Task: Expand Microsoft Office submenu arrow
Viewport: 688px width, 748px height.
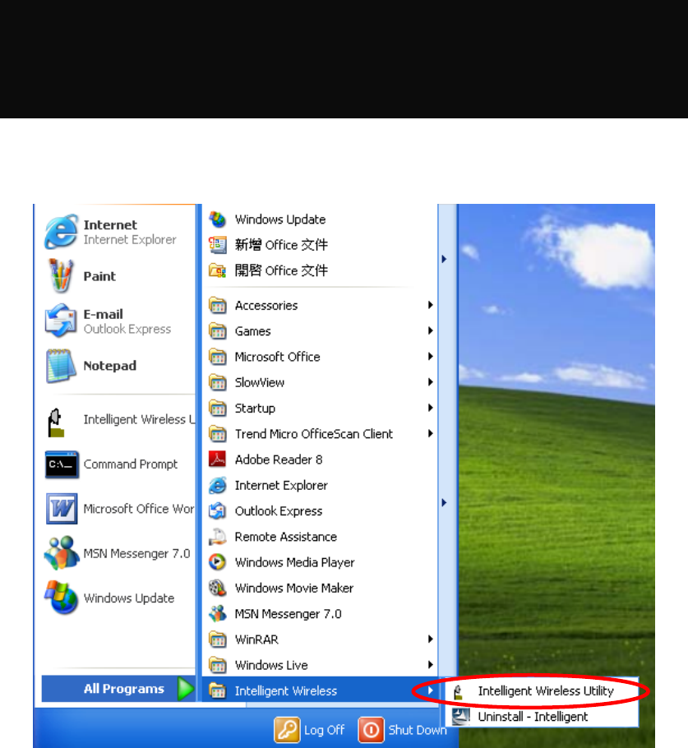Action: click(431, 357)
